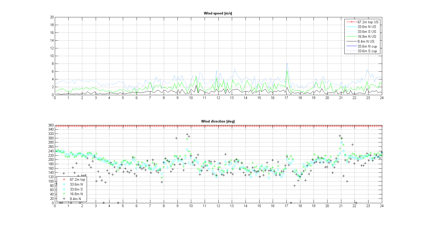Click the 18 tick label on wind speed y-axis
Image resolution: width=422 pixels, height=228 pixels.
[52, 25]
